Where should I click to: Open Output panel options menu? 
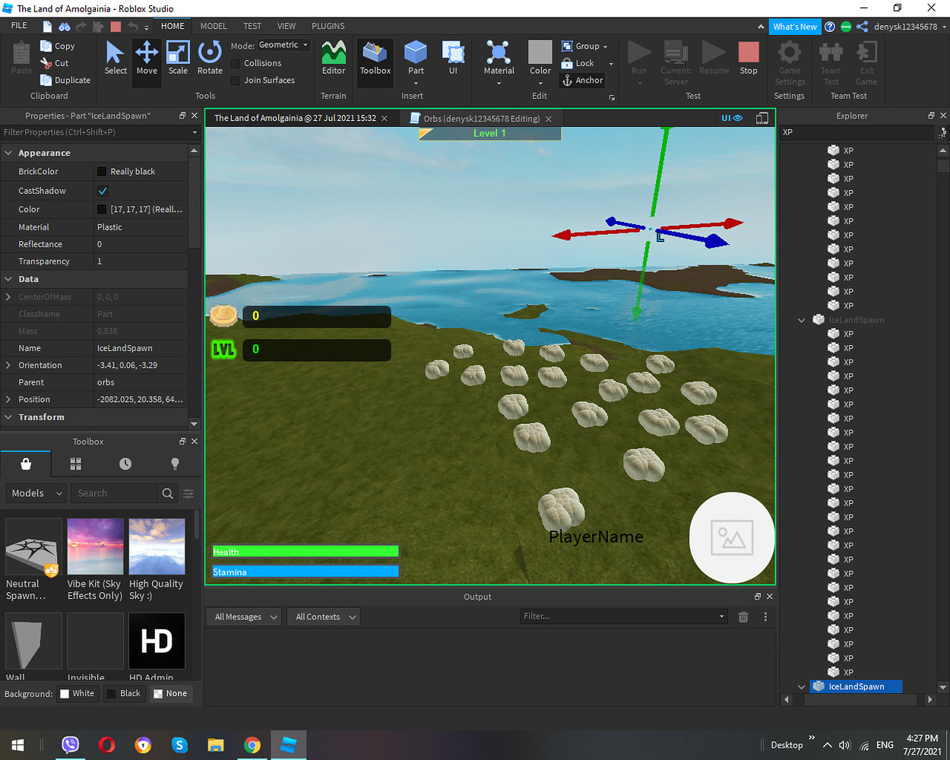(765, 617)
